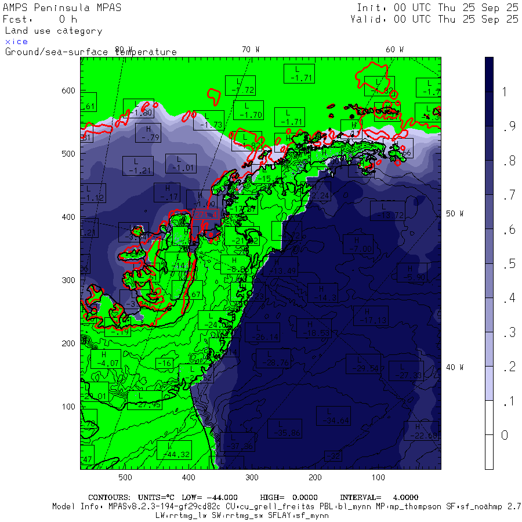Click the 'H -4.07' maximum label
The image size is (522, 522).
(106, 359)
